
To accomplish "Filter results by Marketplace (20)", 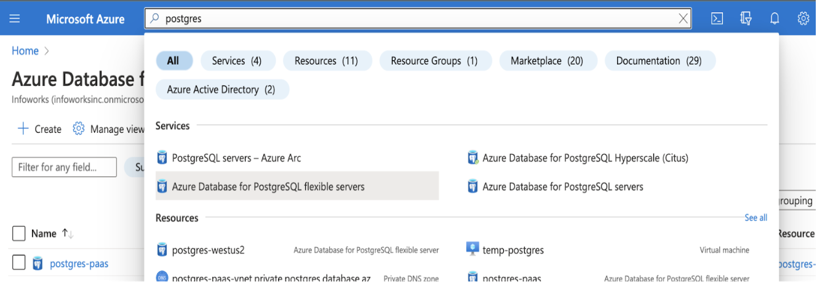I will [x=547, y=61].
